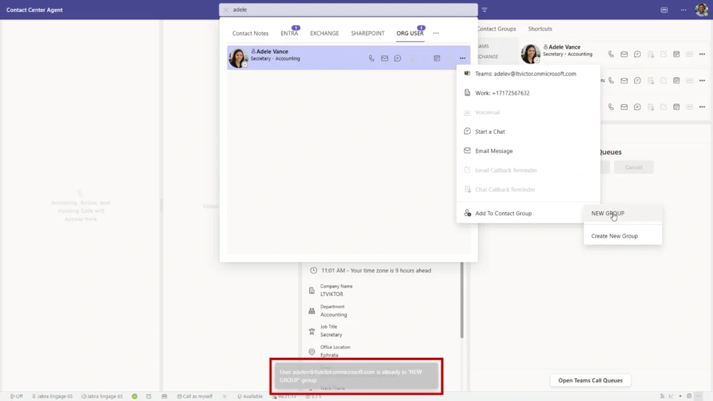
Task: Select the ORG USER tab
Action: (x=409, y=33)
